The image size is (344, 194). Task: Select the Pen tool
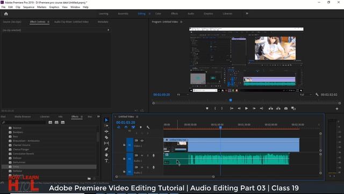coord(106,149)
